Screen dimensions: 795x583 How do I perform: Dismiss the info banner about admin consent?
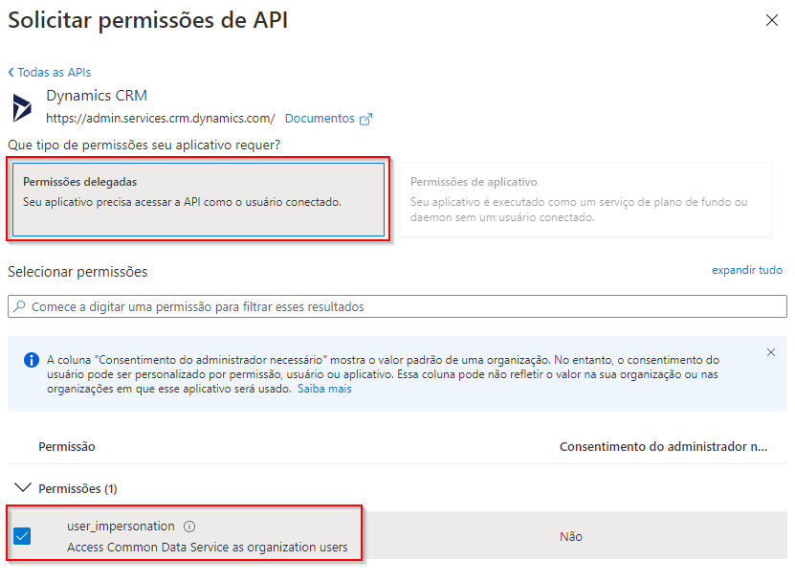771,352
